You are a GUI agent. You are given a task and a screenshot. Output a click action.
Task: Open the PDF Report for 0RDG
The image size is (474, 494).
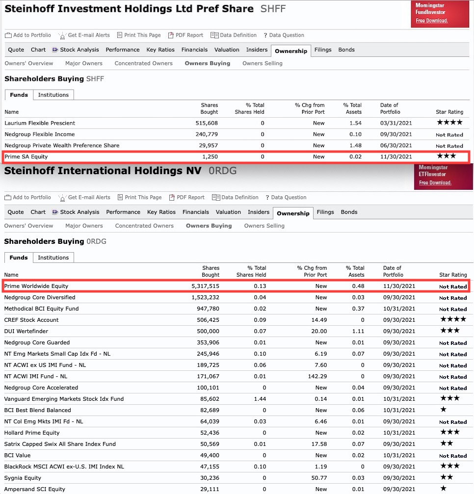click(172, 197)
